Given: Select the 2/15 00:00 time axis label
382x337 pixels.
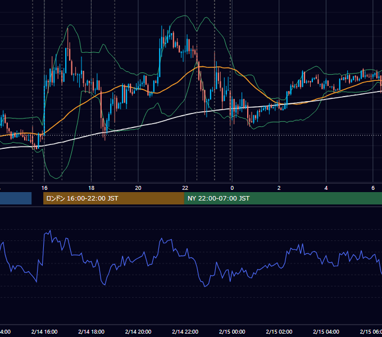Looking at the screenshot, I should tap(232, 331).
